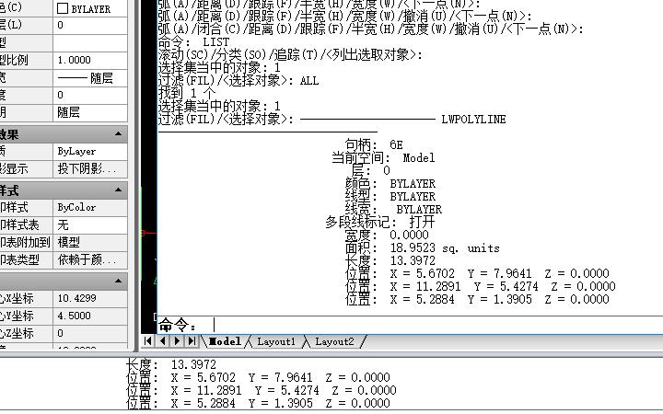Switch to the Model tab
663x414 pixels.
click(x=225, y=341)
